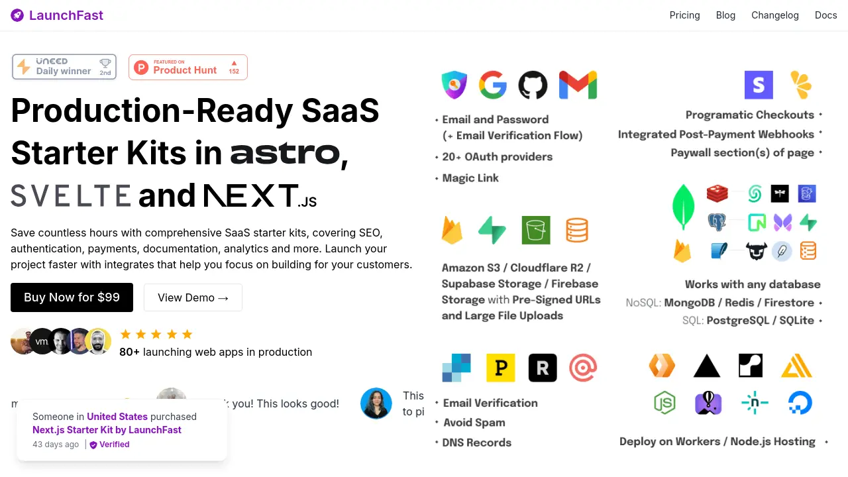Open the Docs page
The height and width of the screenshot is (477, 848).
tap(826, 15)
